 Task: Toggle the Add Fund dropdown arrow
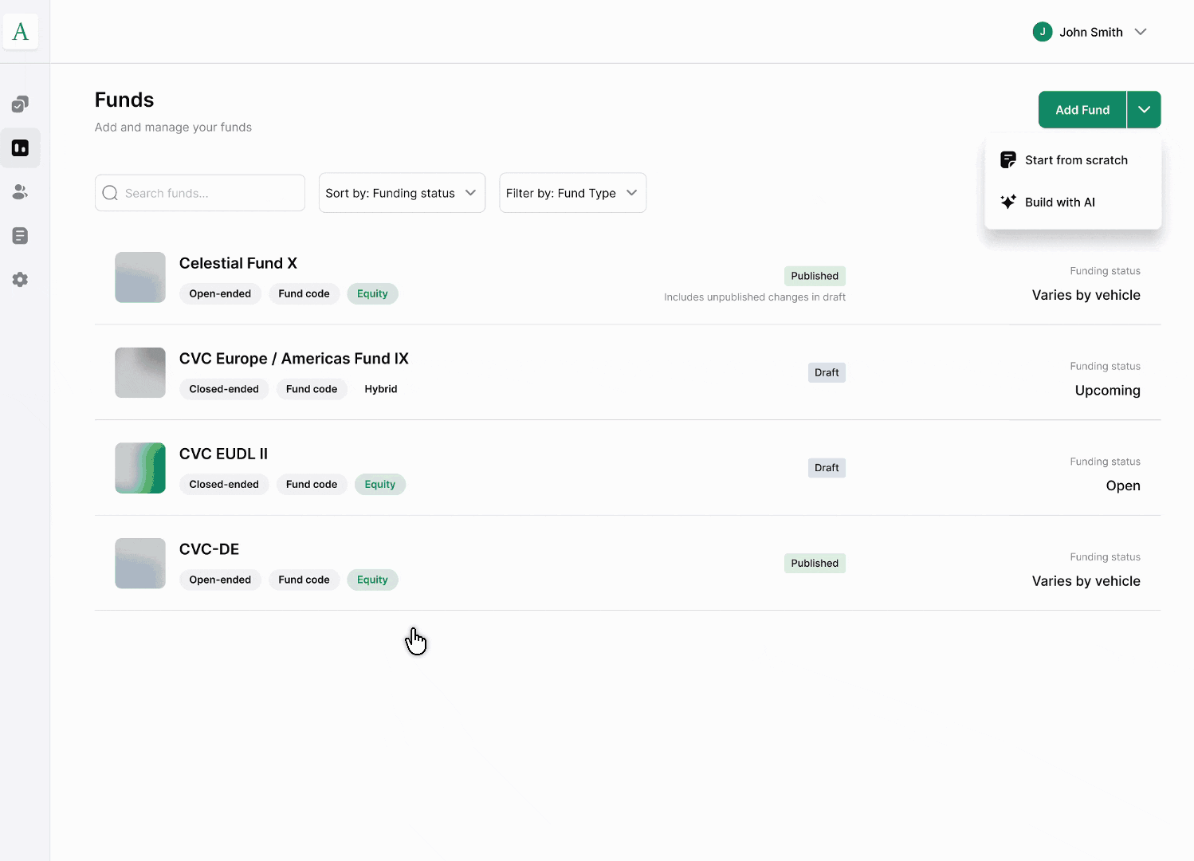pos(1144,110)
